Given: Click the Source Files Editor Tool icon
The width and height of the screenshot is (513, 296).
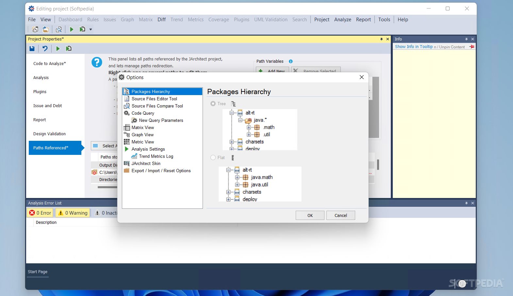Looking at the screenshot, I should click(x=127, y=99).
